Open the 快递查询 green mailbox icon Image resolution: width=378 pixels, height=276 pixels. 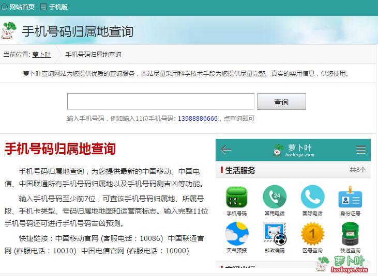pos(350,234)
